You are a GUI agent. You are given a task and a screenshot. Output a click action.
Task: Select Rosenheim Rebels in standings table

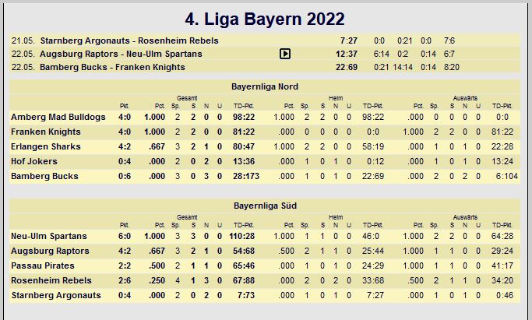pos(51,280)
